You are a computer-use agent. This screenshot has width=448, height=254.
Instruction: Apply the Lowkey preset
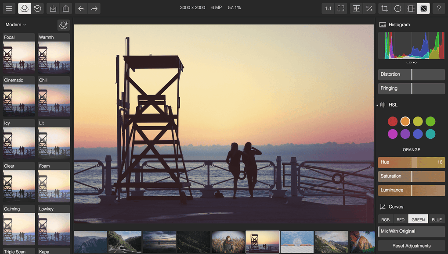pos(54,225)
